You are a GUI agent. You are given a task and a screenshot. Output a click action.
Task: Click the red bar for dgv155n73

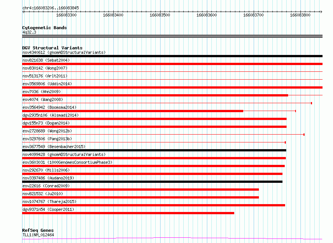tap(155, 127)
